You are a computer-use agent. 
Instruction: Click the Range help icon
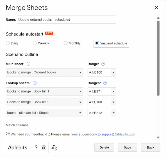pyautogui.click(x=103, y=64)
